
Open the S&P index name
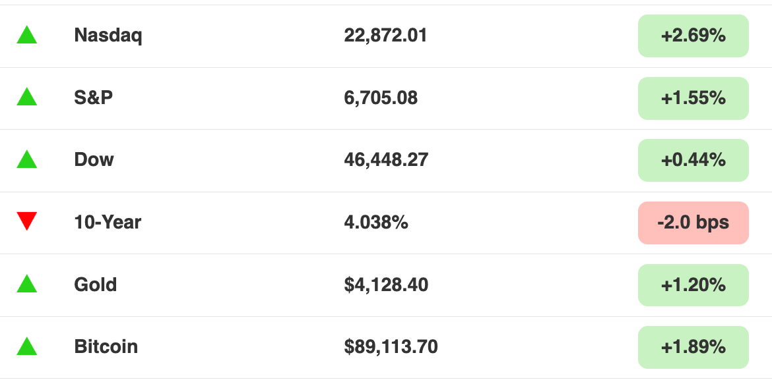pos(94,97)
